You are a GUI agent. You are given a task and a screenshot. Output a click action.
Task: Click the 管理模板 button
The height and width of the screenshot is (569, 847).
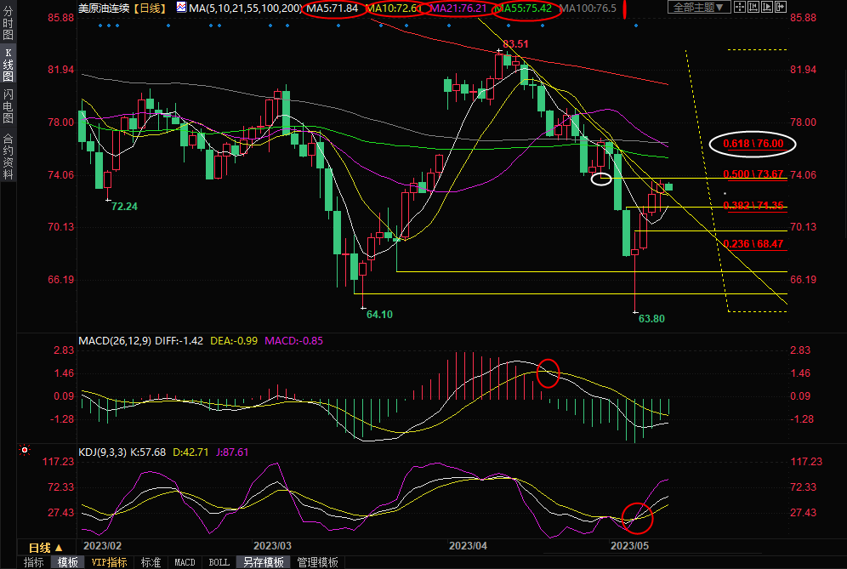tap(318, 562)
